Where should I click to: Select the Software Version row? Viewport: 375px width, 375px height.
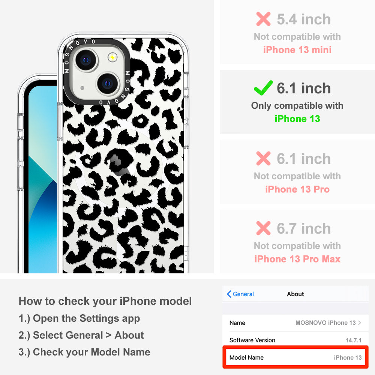point(295,340)
